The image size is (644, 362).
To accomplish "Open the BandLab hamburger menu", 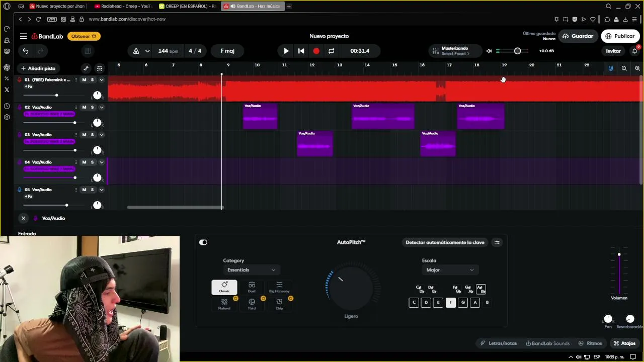I will point(24,36).
